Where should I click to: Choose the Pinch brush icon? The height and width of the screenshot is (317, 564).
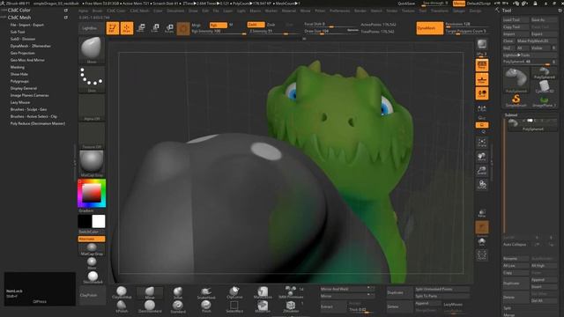tap(206, 306)
